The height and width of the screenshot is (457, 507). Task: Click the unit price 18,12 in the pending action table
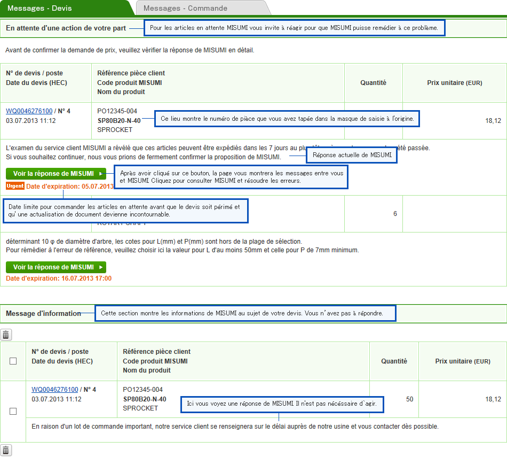click(x=493, y=121)
